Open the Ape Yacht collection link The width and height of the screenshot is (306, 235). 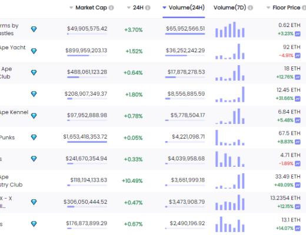[x=12, y=48]
